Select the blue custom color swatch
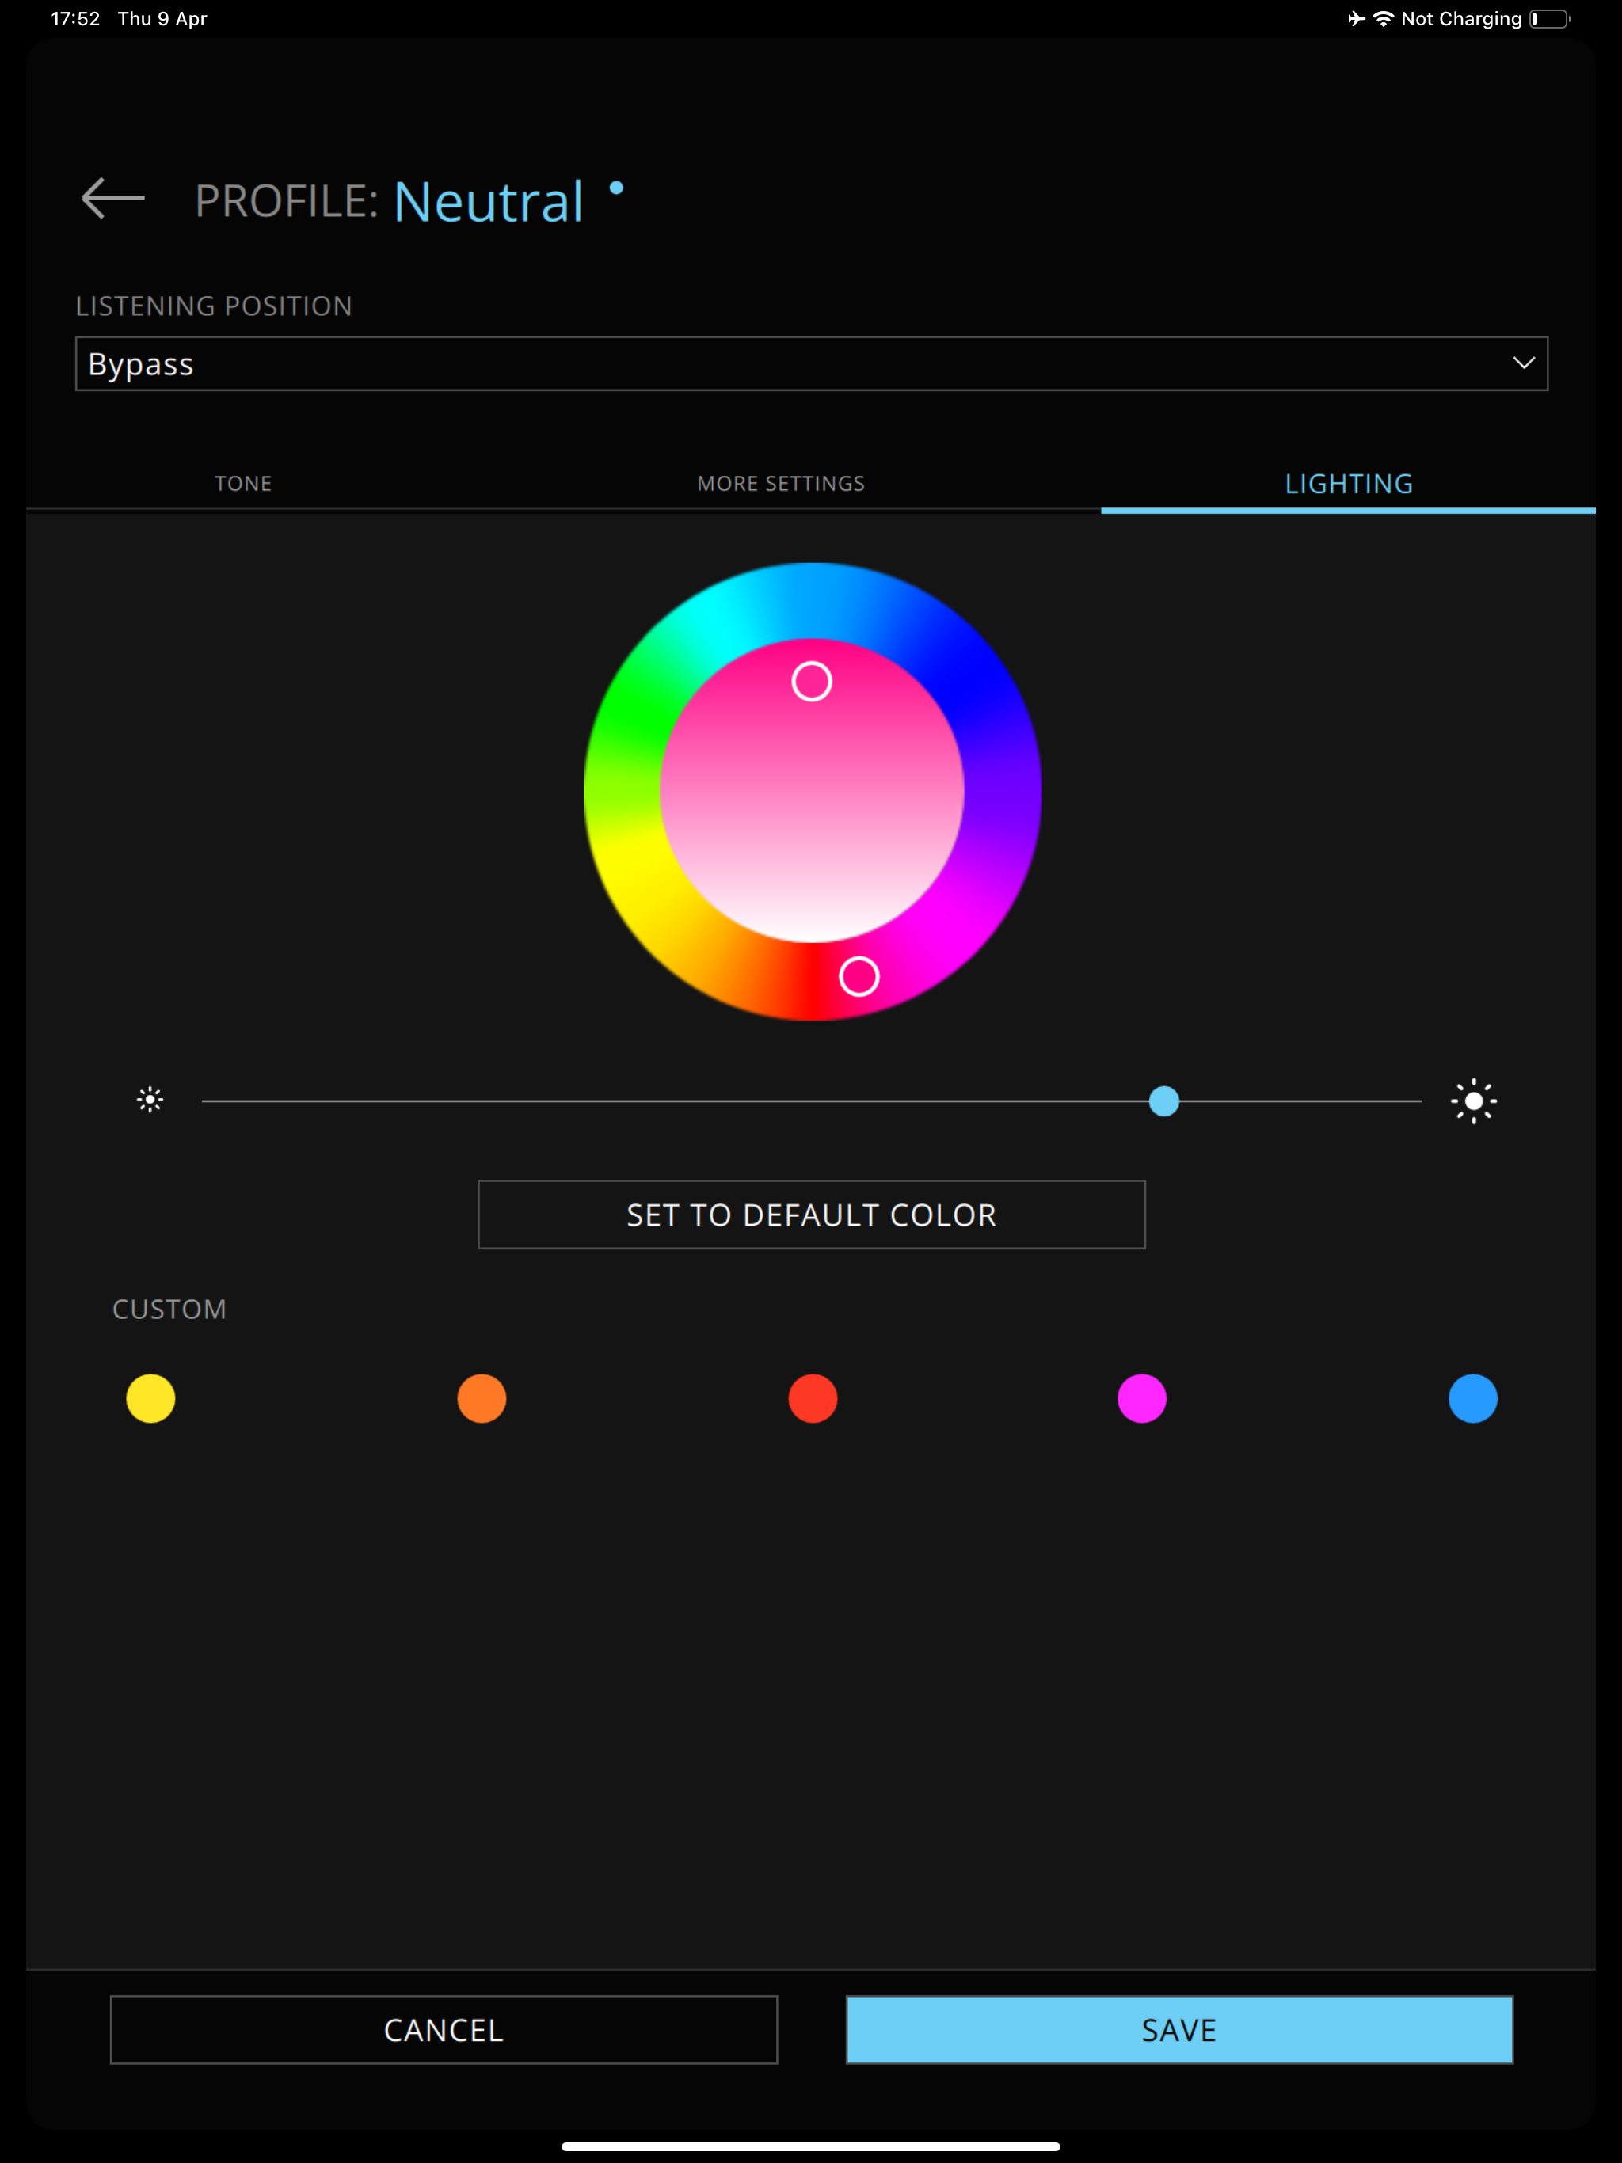The image size is (1622, 2163). click(x=1472, y=1398)
